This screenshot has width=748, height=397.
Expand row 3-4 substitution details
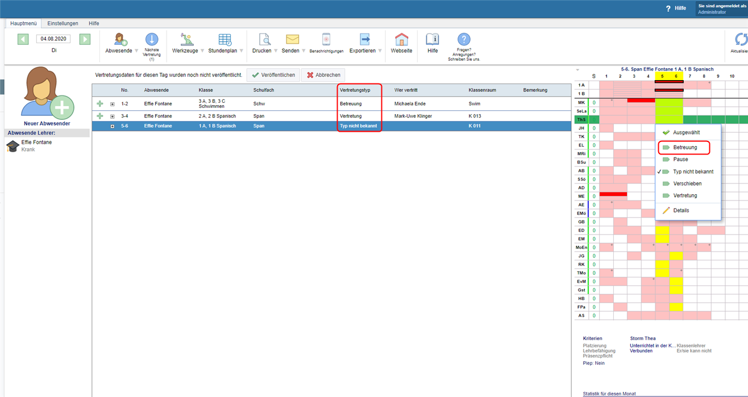[113, 116]
